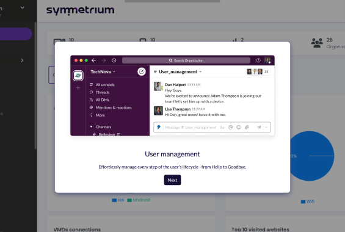
Task: Open Mentions & reactions
Action: click(114, 107)
